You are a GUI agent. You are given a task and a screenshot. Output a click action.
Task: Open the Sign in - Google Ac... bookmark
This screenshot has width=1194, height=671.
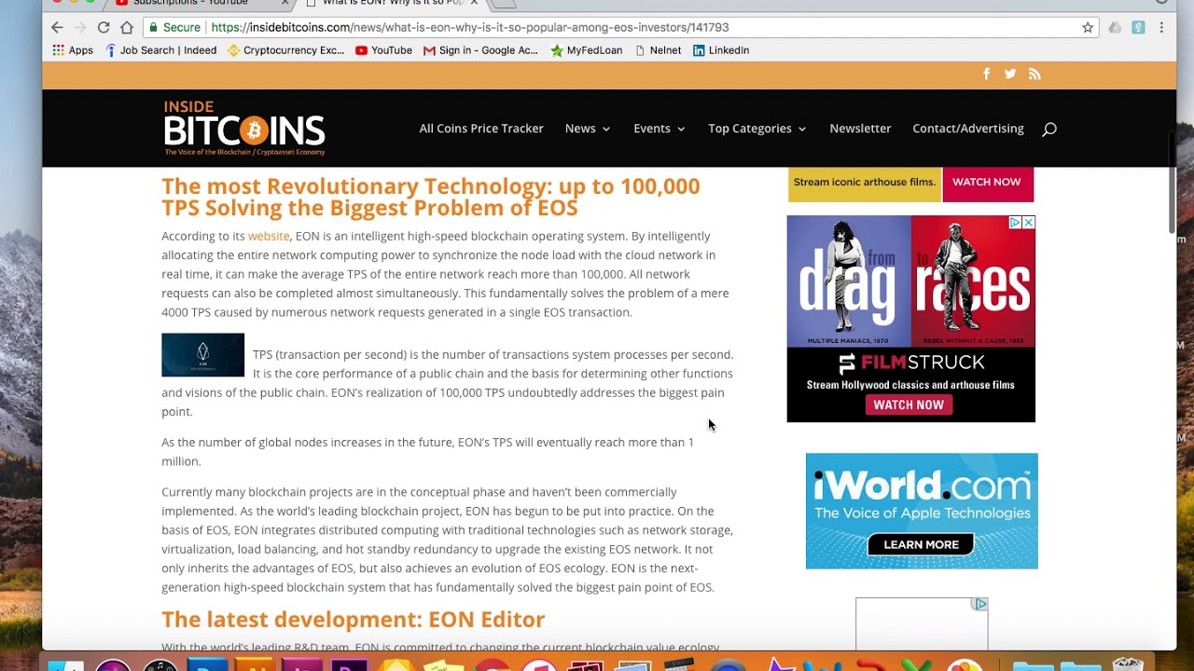[480, 50]
